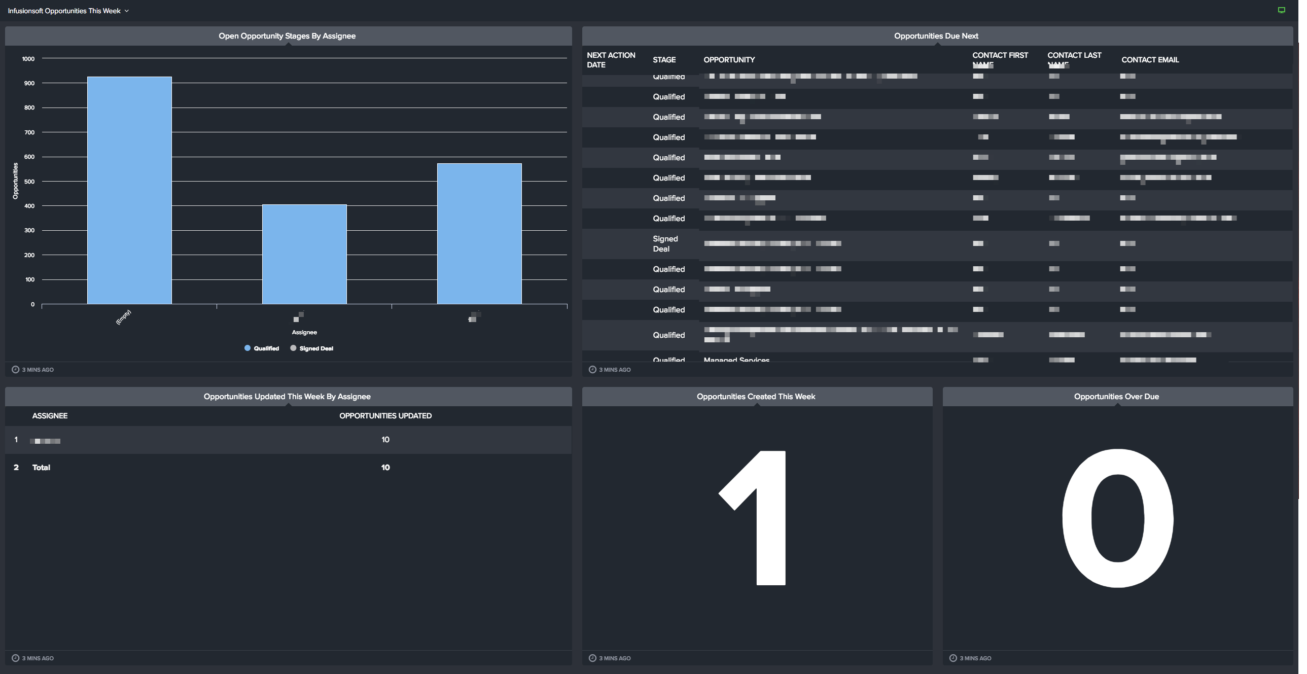The image size is (1307, 674).
Task: Click the Signed Deal stage cell
Action: point(665,243)
